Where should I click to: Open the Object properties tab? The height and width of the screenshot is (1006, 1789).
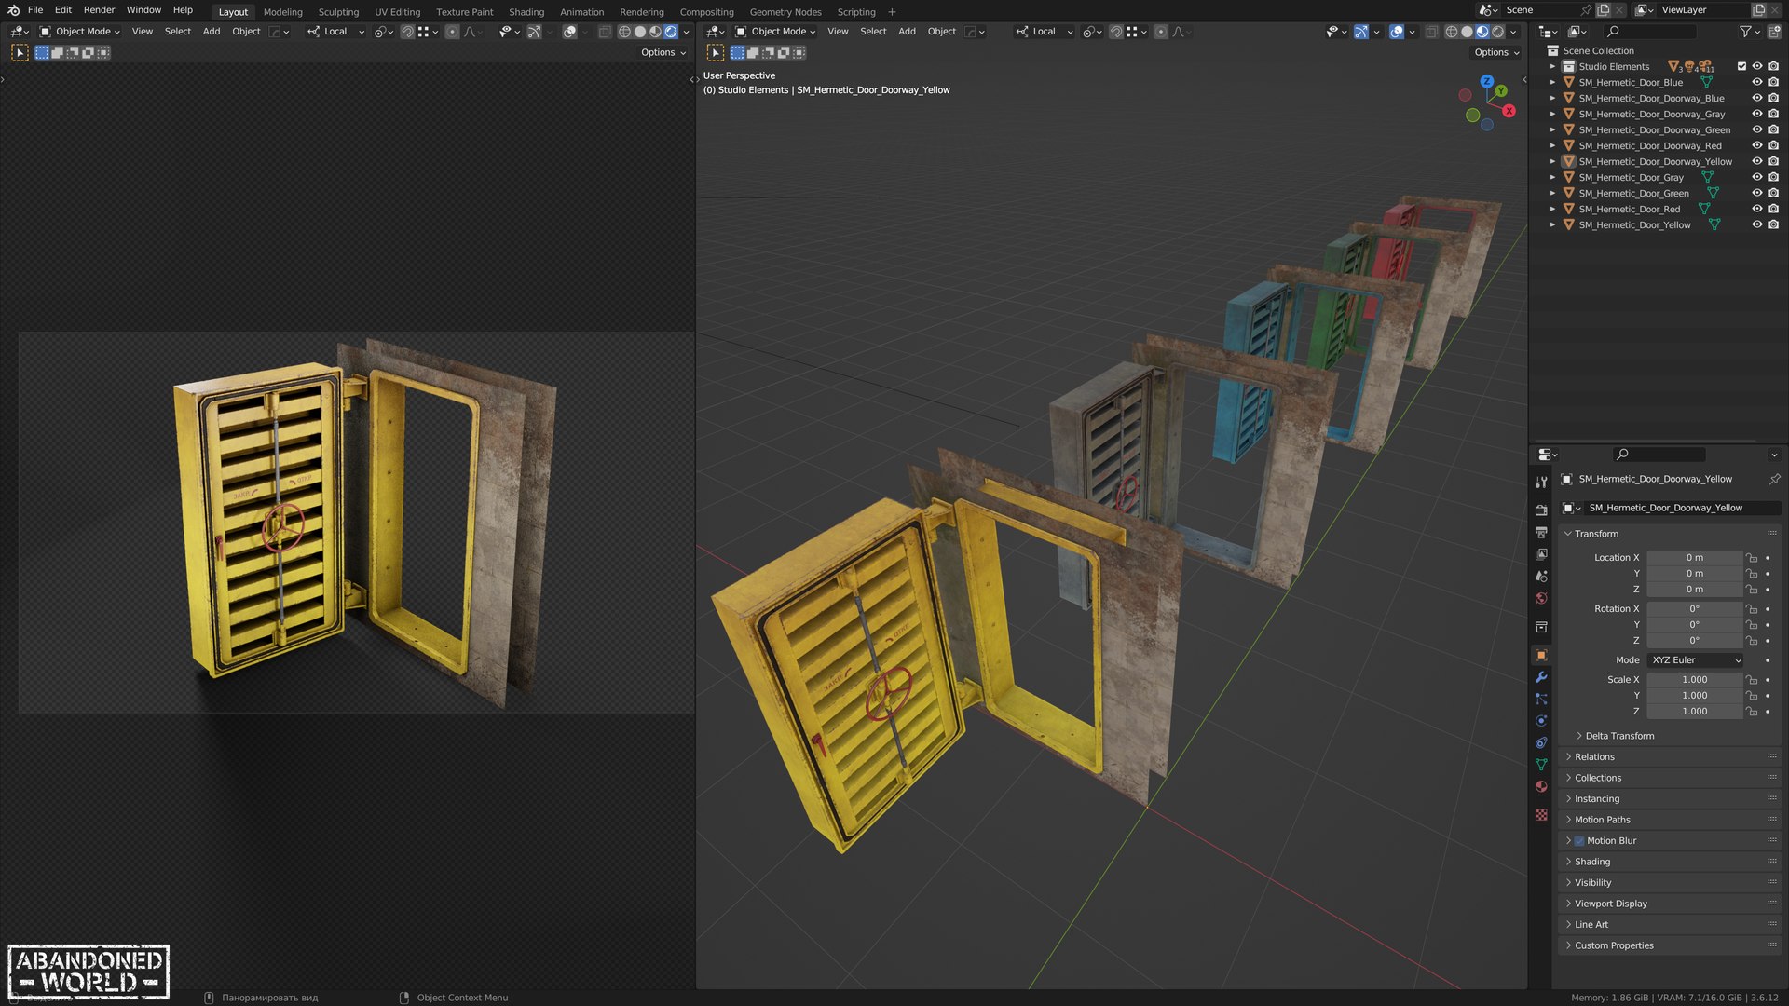[1541, 655]
